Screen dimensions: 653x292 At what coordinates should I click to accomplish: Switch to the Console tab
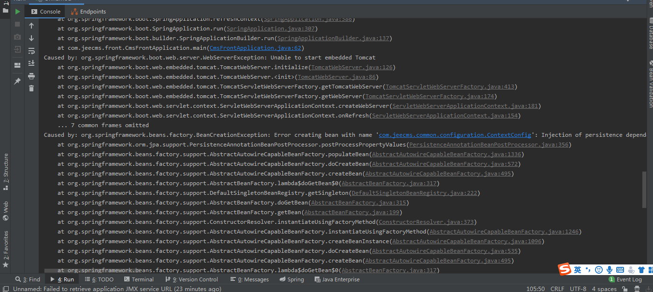pos(46,12)
